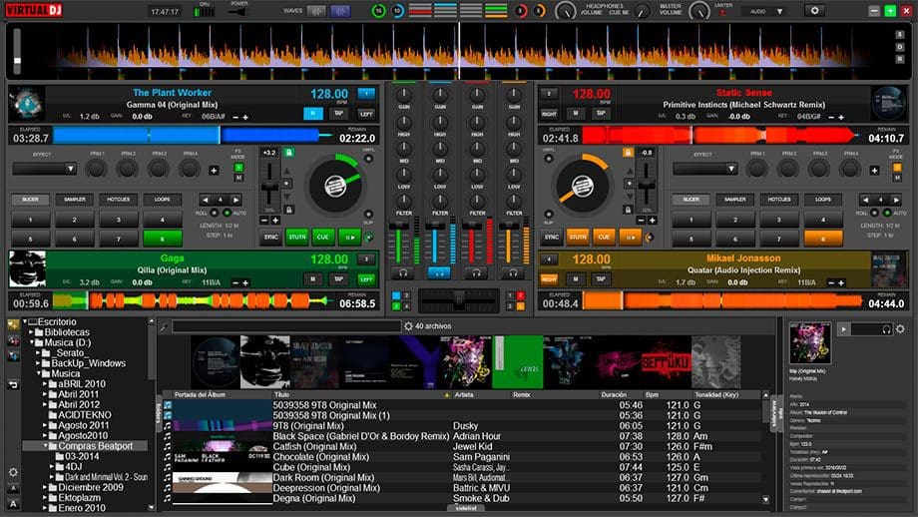This screenshot has height=517, width=918.
Task: Click the SYNC button on deck 1
Action: [271, 238]
